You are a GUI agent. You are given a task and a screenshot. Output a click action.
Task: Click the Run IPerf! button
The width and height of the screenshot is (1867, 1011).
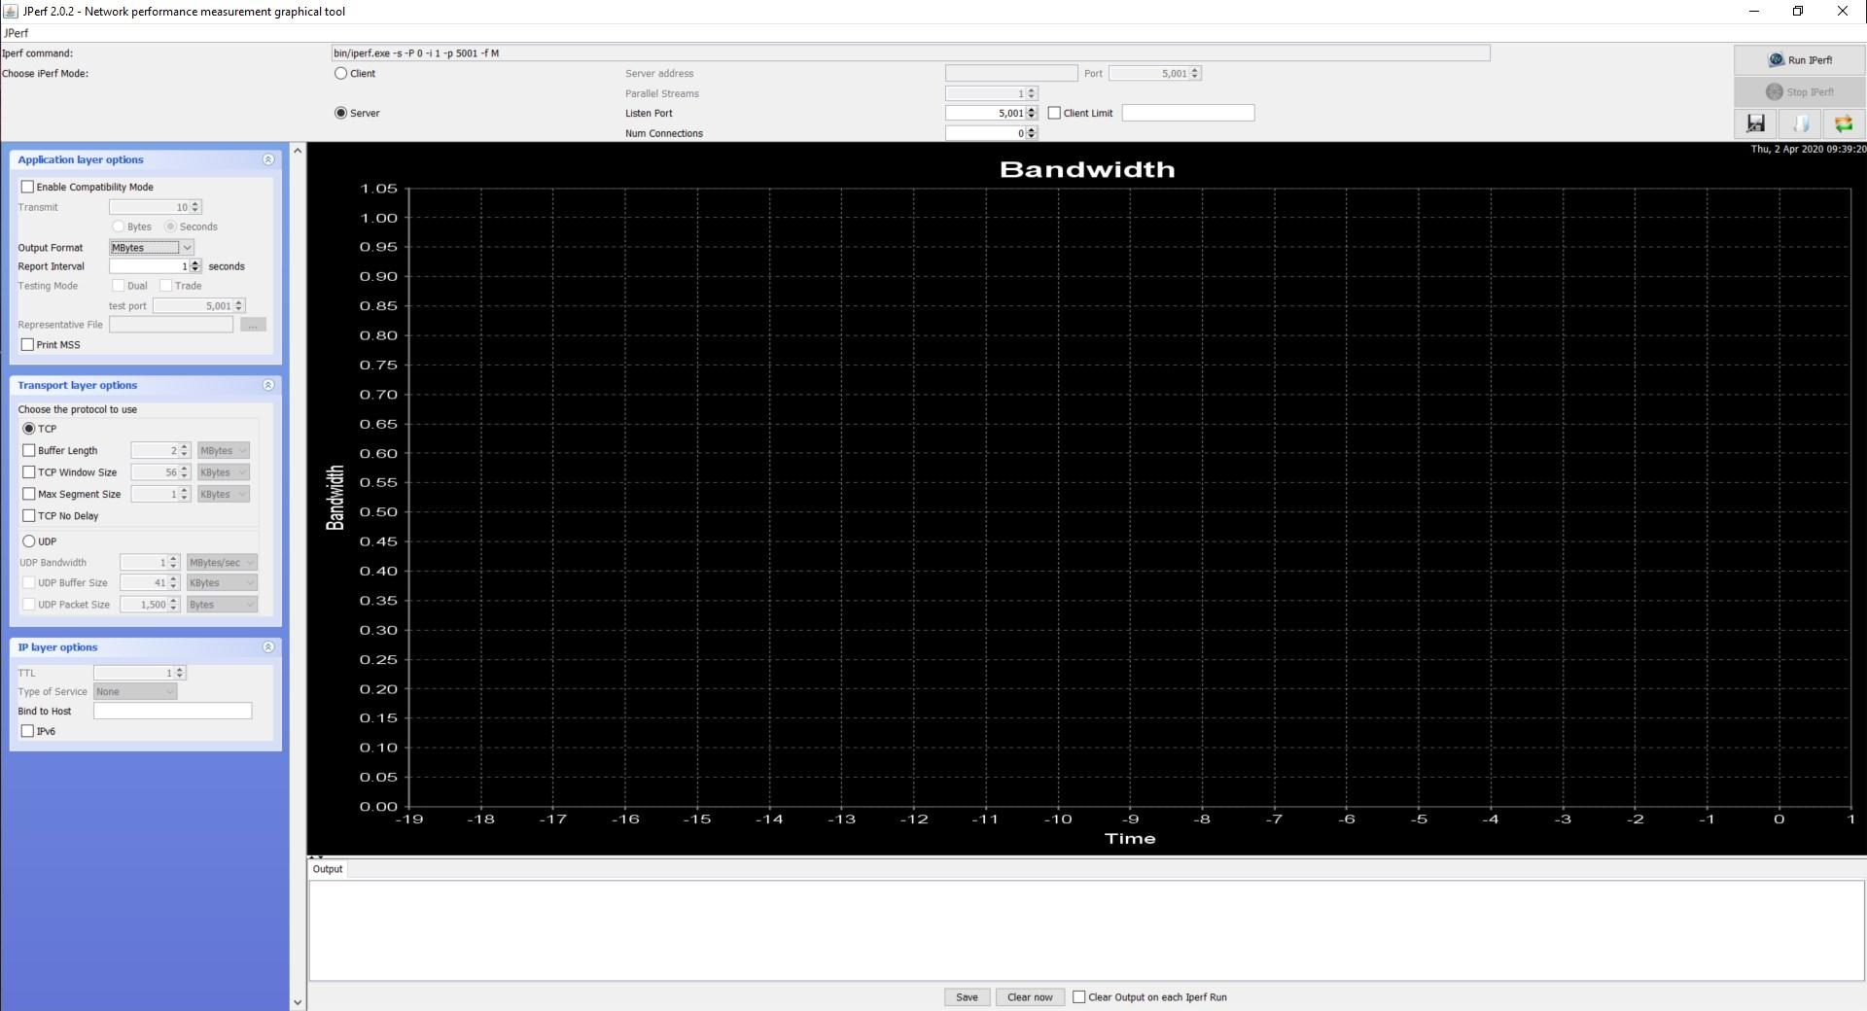pos(1800,60)
